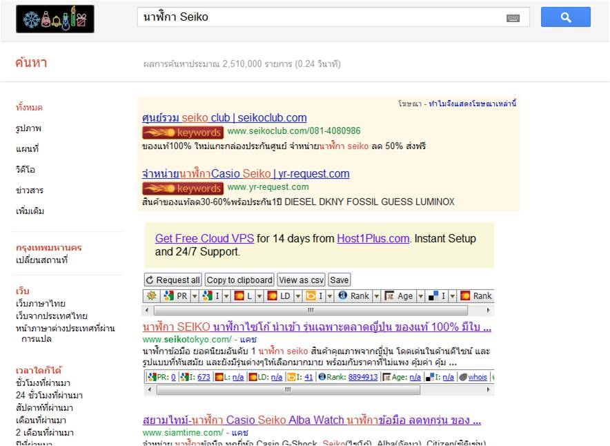Click the Google PR parameter in toolbar header
The height and width of the screenshot is (446, 610).
point(176,295)
